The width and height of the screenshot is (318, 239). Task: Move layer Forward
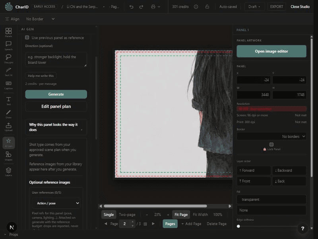click(254, 170)
